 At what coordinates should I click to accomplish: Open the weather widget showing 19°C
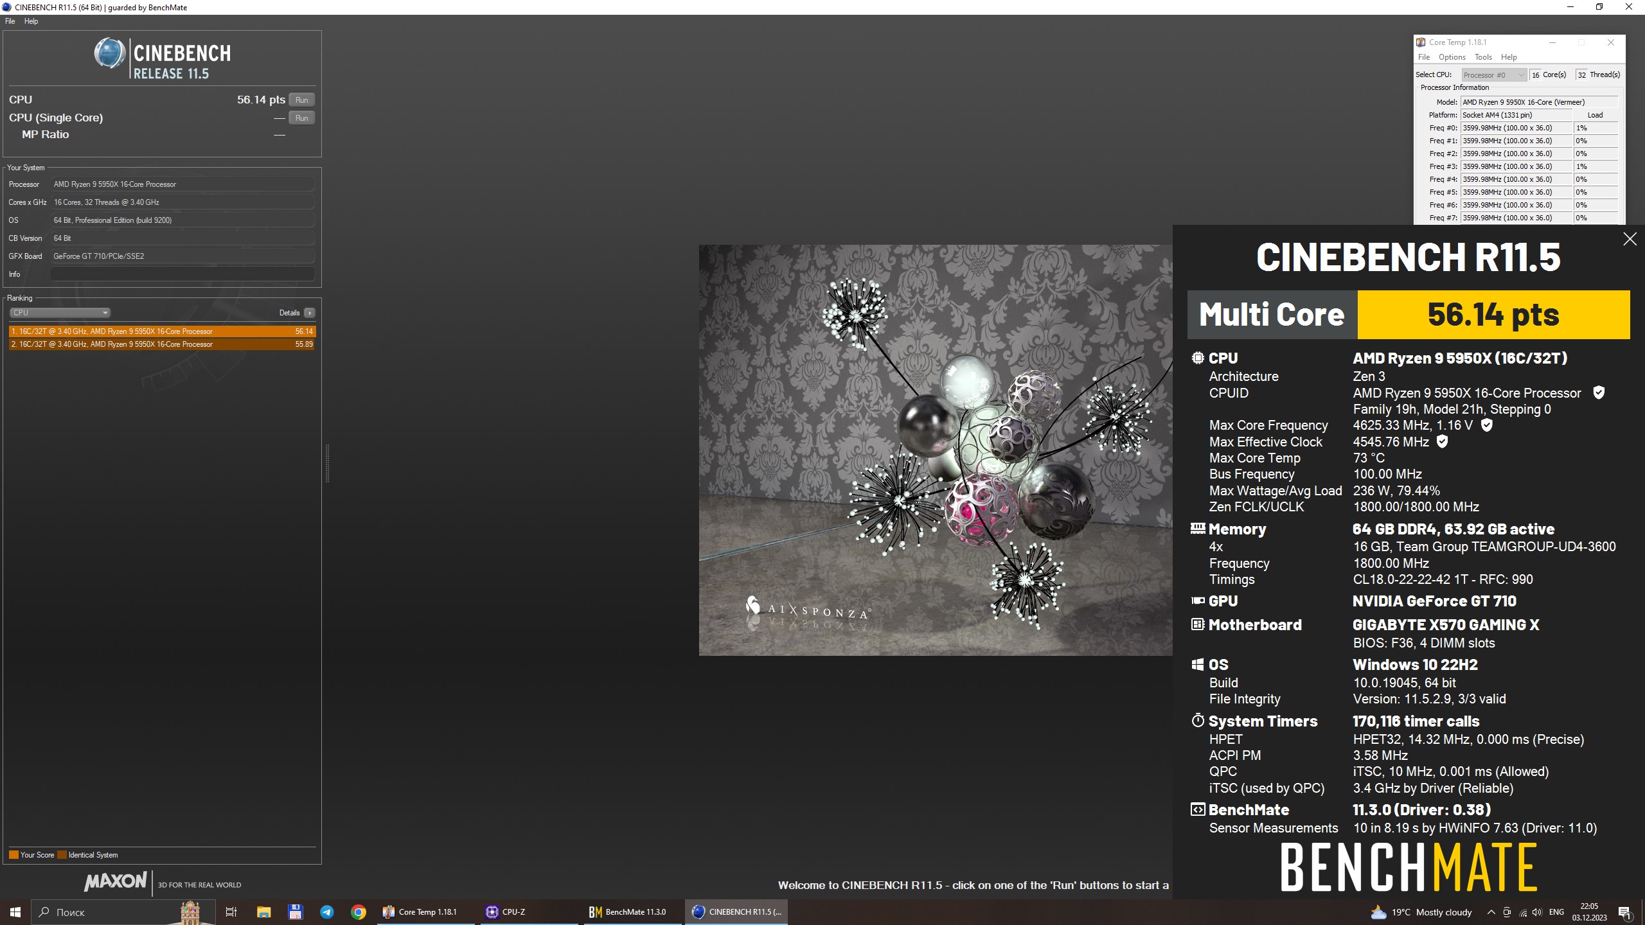pyautogui.click(x=1421, y=912)
